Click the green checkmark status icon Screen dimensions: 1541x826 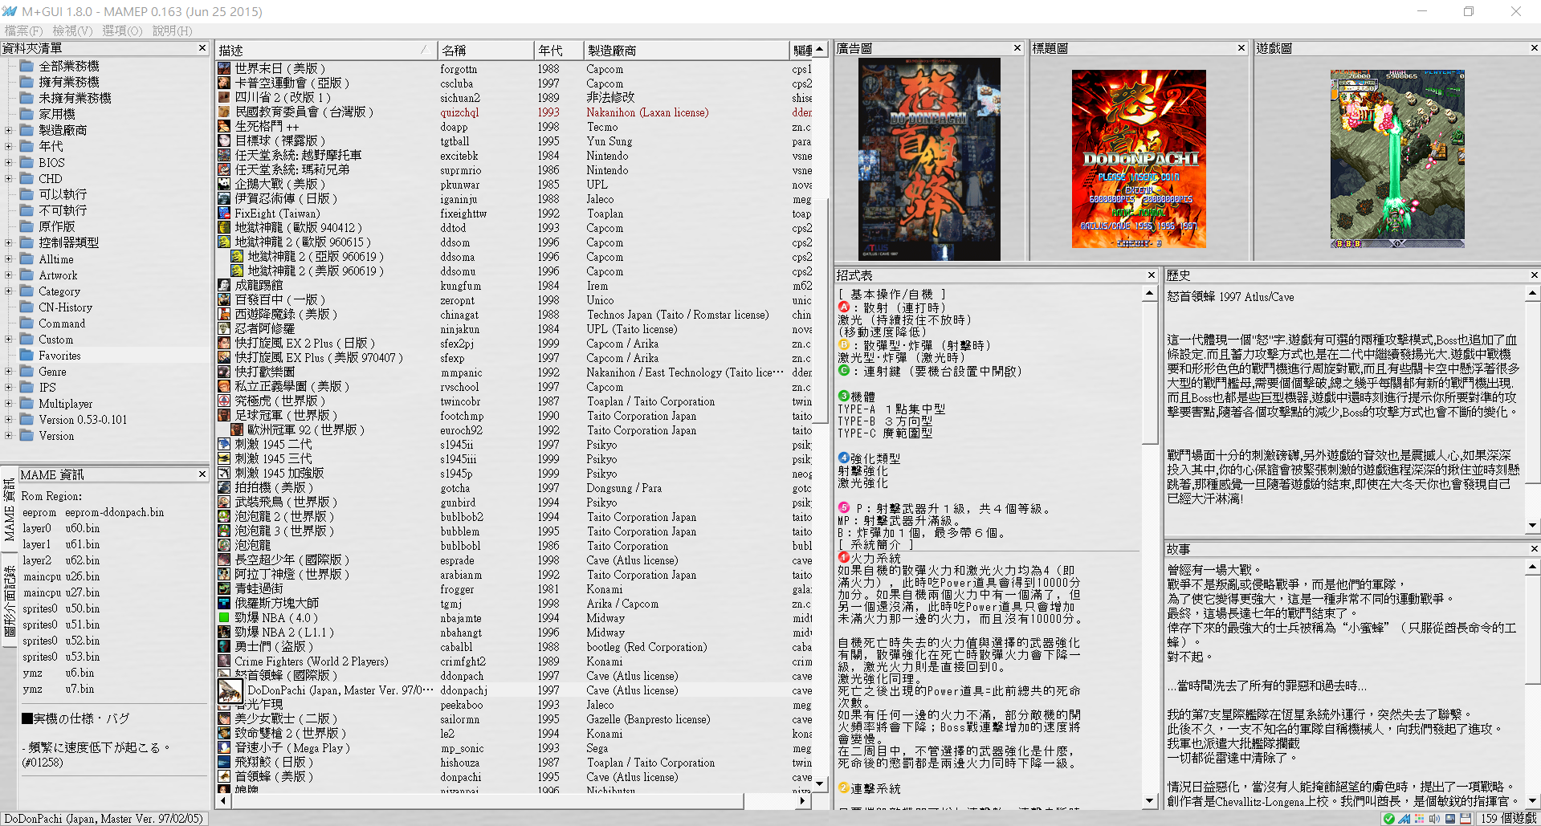pyautogui.click(x=1388, y=819)
